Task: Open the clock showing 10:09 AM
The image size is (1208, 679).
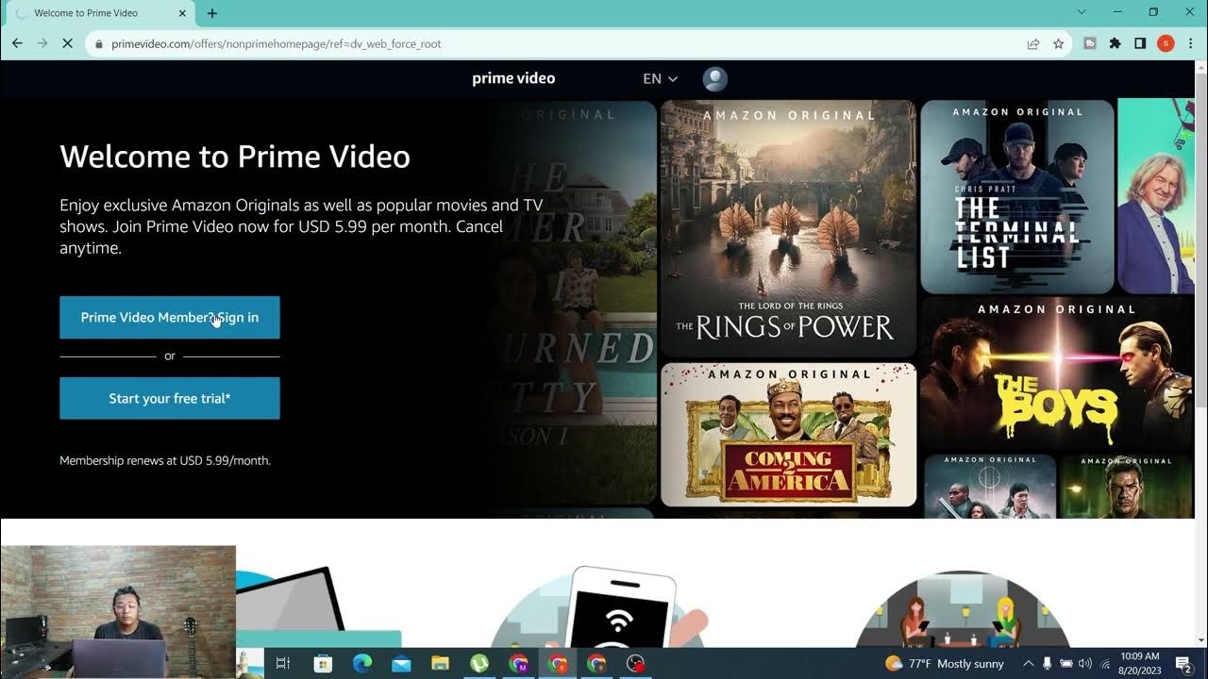Action: tap(1140, 664)
